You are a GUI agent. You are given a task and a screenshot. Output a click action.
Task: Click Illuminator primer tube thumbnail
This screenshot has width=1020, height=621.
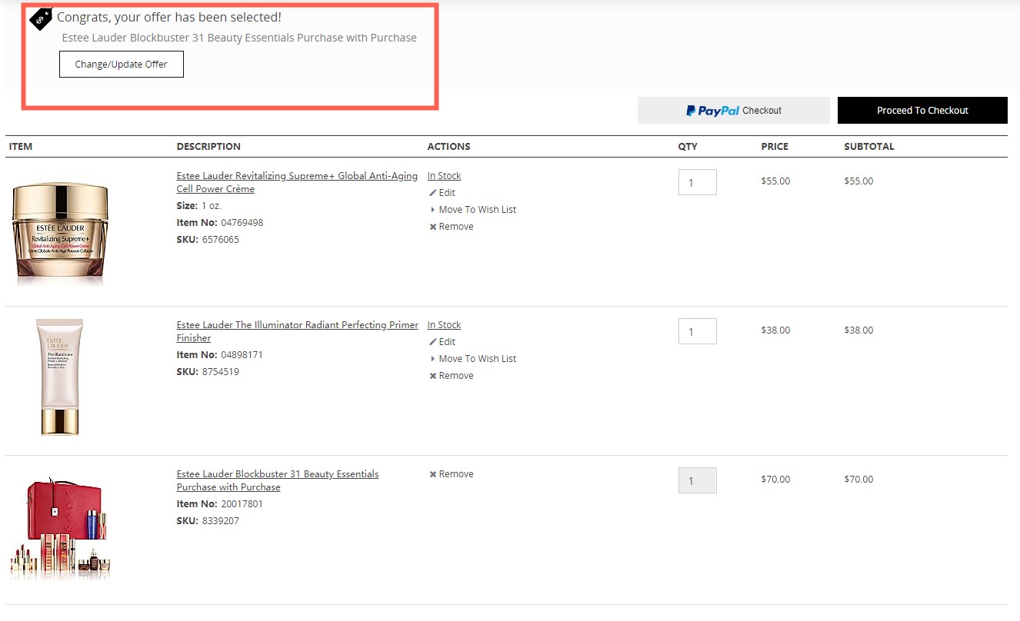[60, 378]
